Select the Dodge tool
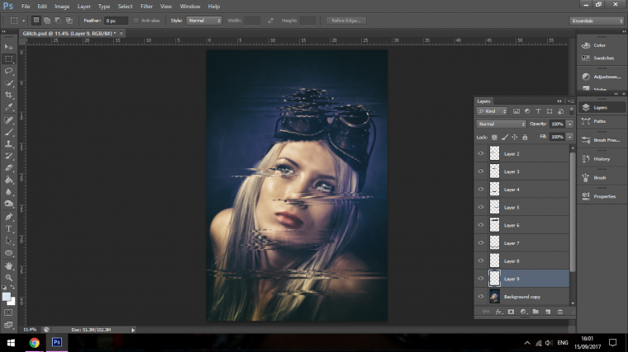628x352 pixels. click(x=8, y=204)
